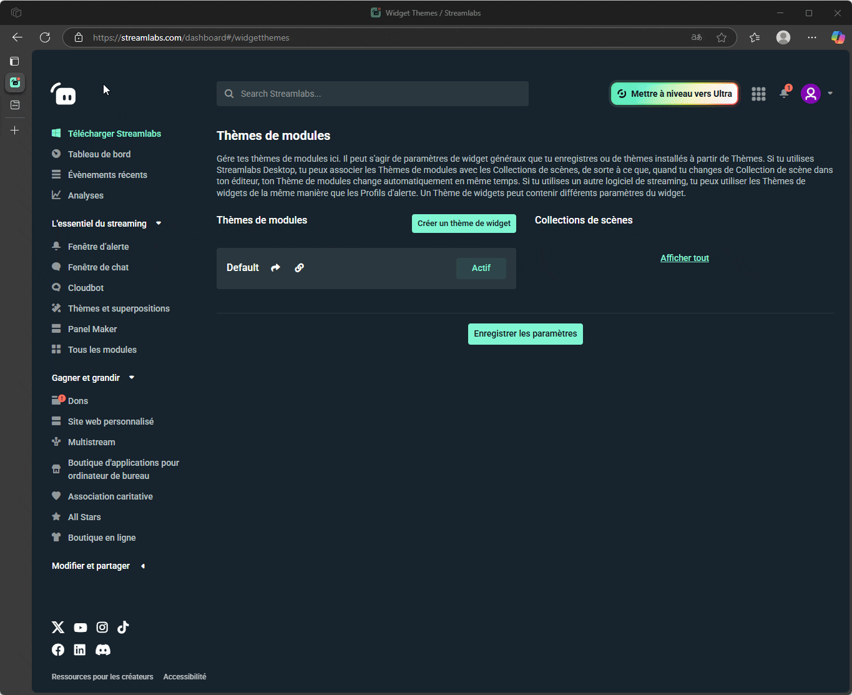Screen dimensions: 852x695
Task: Click the share arrow icon next to Default
Action: click(x=275, y=268)
